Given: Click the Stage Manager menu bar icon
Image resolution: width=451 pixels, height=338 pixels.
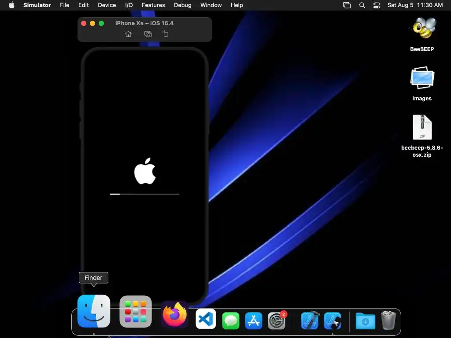Looking at the screenshot, I should pos(347,5).
